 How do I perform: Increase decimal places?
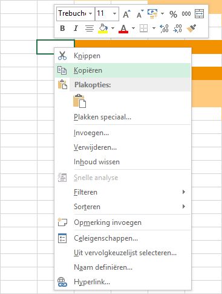(164, 28)
